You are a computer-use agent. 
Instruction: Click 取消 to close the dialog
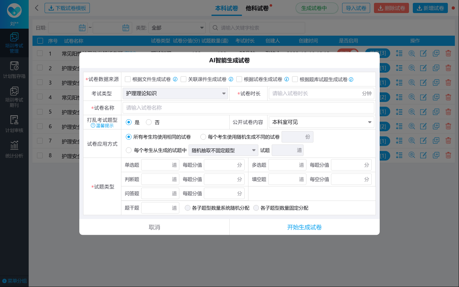(154, 227)
